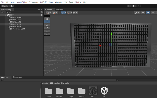Open the UniGLTF menu
157x98 pixels.
[x=43, y=2]
